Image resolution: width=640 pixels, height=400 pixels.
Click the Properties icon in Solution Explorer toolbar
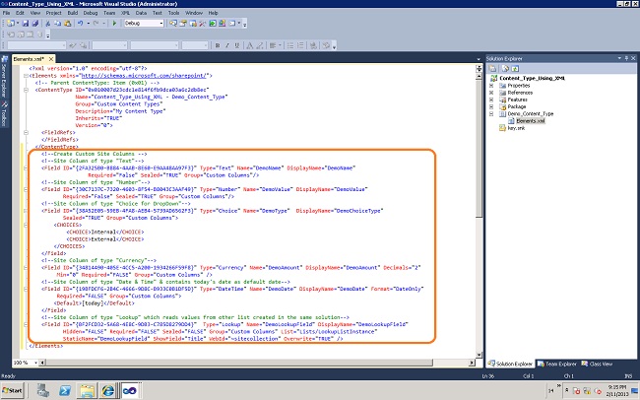pyautogui.click(x=493, y=66)
